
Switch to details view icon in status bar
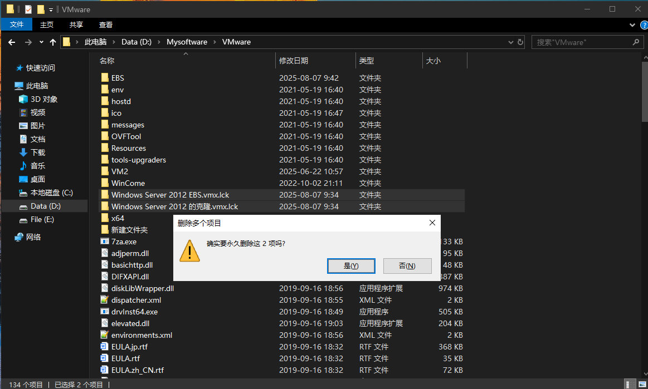[x=630, y=385]
